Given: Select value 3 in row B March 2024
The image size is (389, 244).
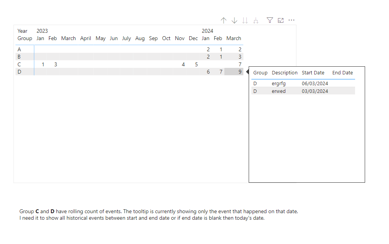Looking at the screenshot, I should click(240, 57).
